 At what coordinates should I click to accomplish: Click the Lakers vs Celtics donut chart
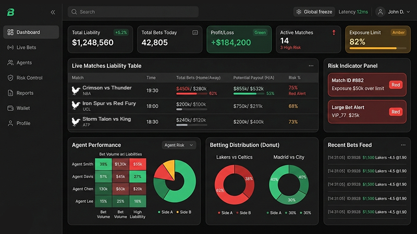click(x=234, y=185)
